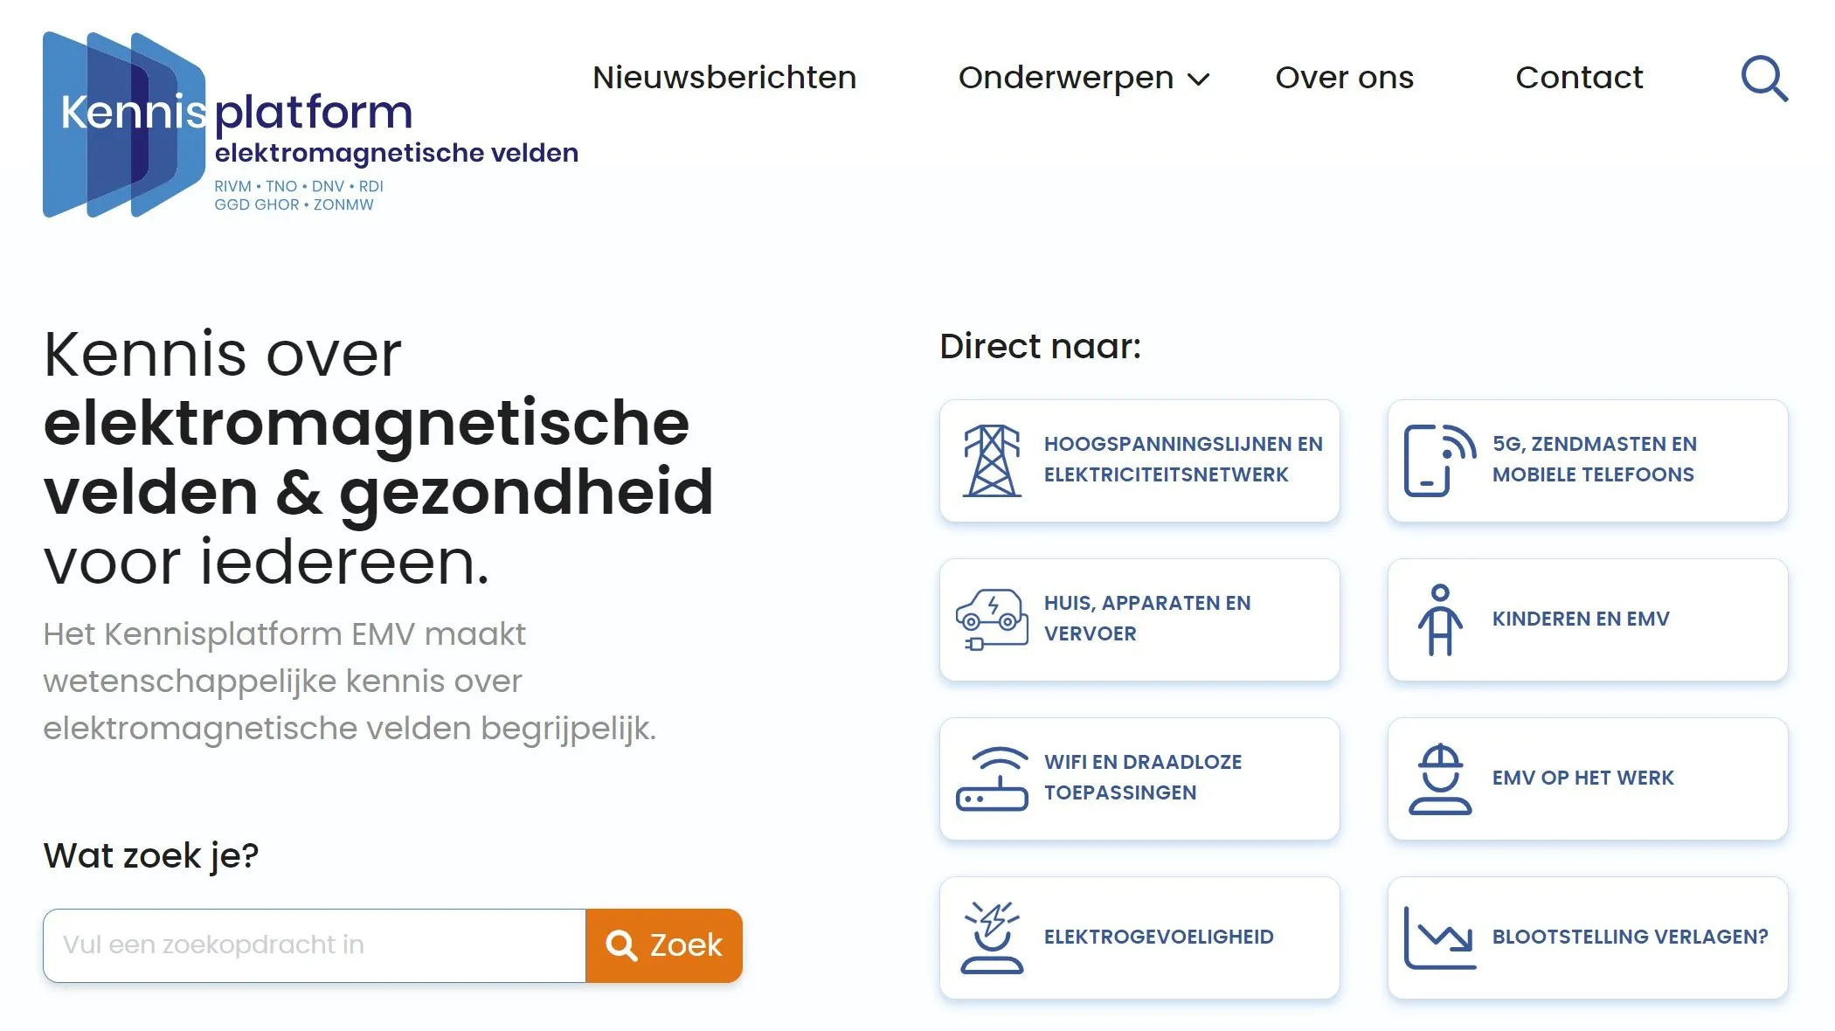Open the Huis, apparaten en vervoer topic
This screenshot has height=1031, width=1835.
coord(1139,619)
